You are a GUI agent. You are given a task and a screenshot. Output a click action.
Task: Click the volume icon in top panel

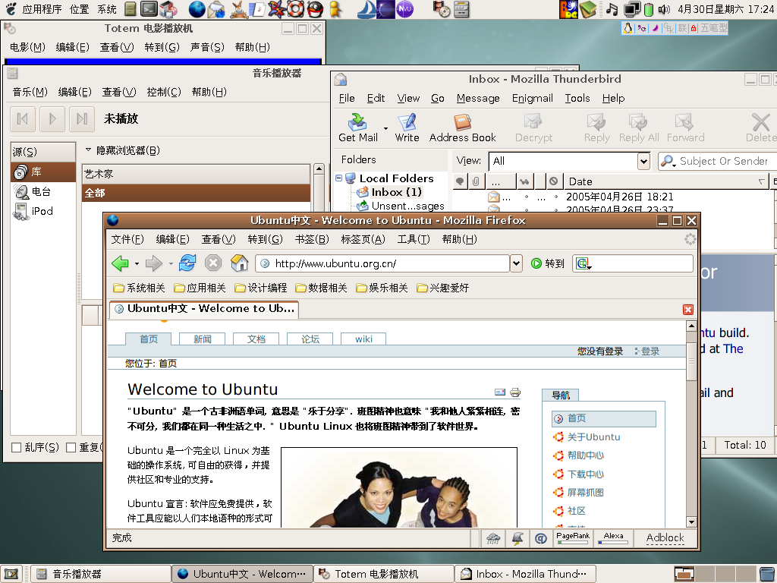tap(663, 9)
